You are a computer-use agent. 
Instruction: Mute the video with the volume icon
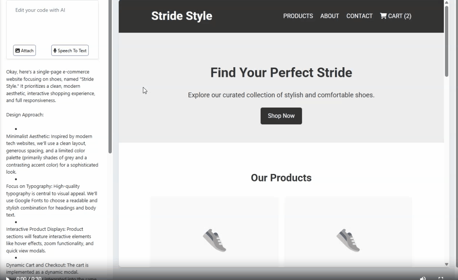pos(423,278)
